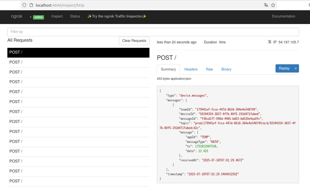Click the messageType value "DATA"
This screenshot has height=188, width=310.
click(214, 142)
